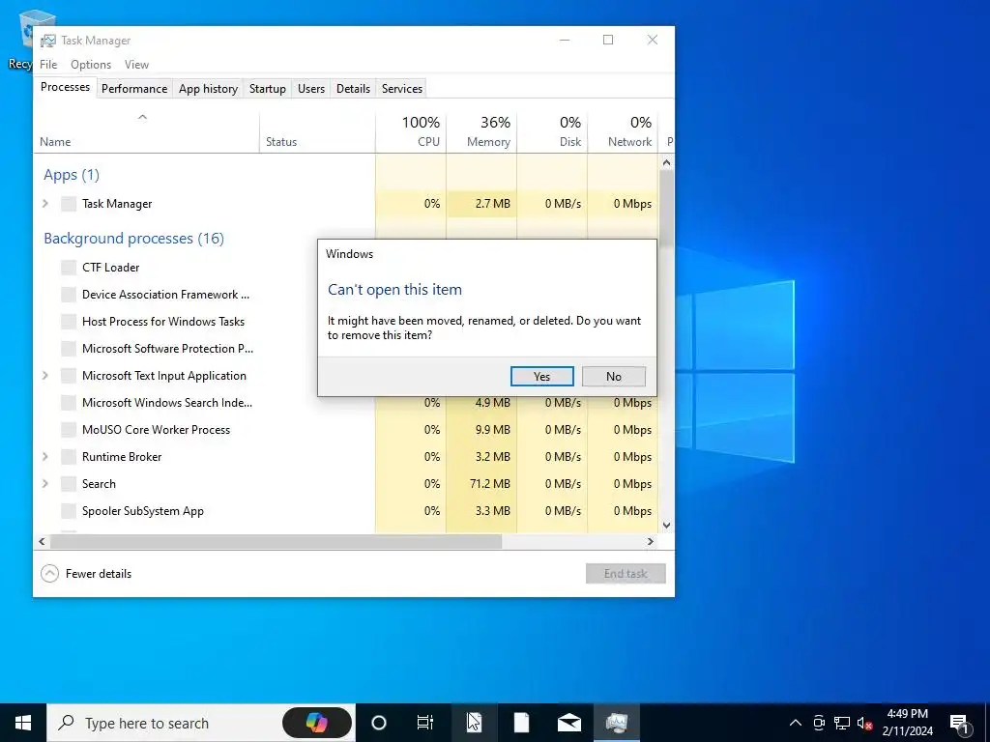The height and width of the screenshot is (742, 990).
Task: Open Cortana circle icon on taskbar
Action: point(378,723)
